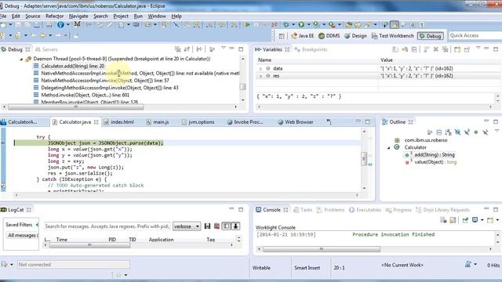502x282 pixels.
Task: Open the Refactor menu
Action: (x=54, y=16)
